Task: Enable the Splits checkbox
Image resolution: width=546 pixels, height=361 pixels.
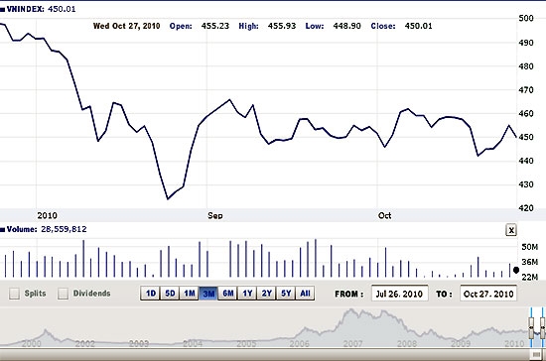Action: (x=14, y=294)
